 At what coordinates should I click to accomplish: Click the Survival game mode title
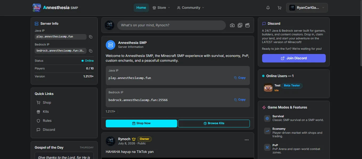click(x=278, y=116)
